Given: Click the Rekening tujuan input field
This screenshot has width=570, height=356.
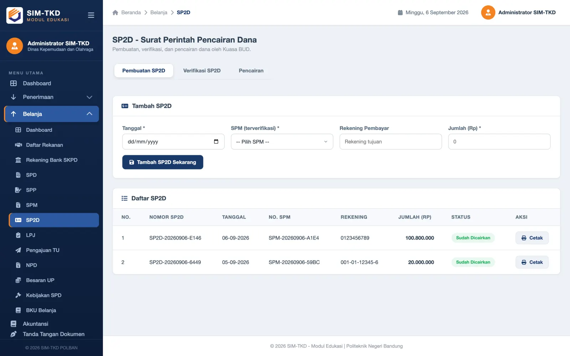Looking at the screenshot, I should click(390, 142).
